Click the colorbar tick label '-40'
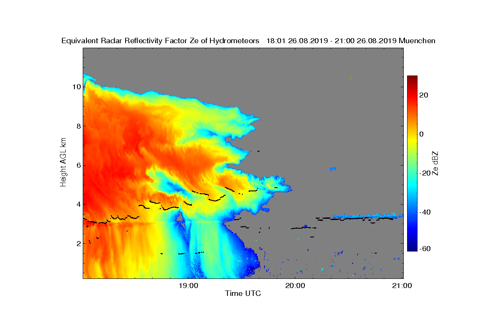Viewport: 499px width, 332px height. click(x=426, y=212)
